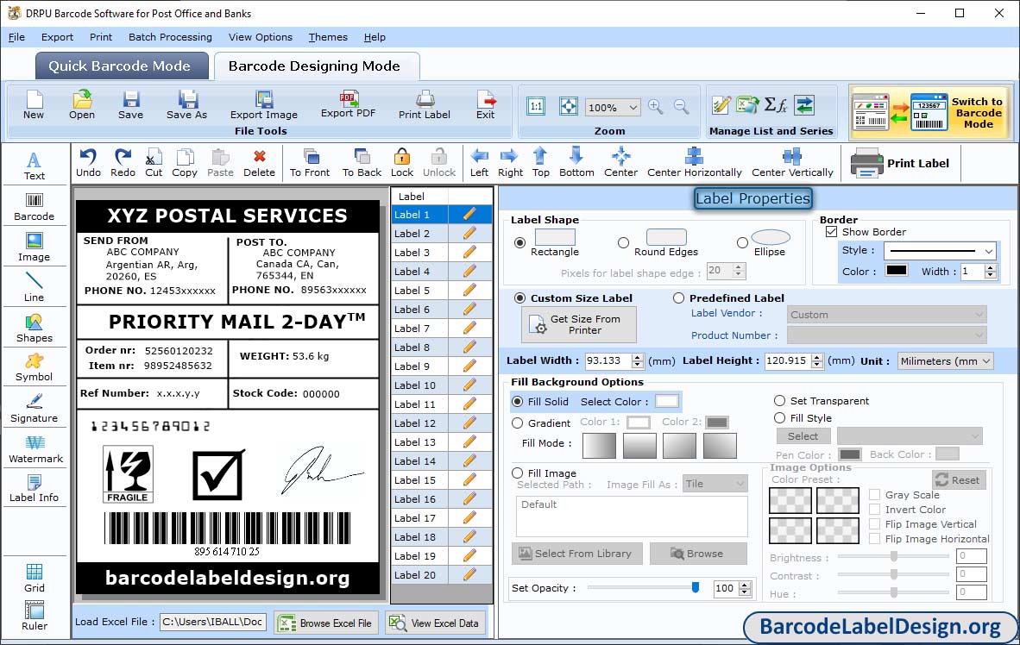Viewport: 1020px width, 645px height.
Task: Exit the application via Exit icon
Action: point(485,104)
